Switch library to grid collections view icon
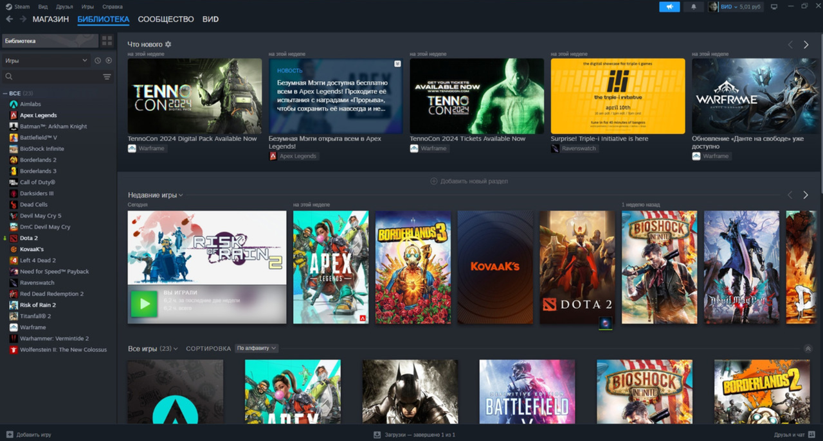 [x=107, y=41]
